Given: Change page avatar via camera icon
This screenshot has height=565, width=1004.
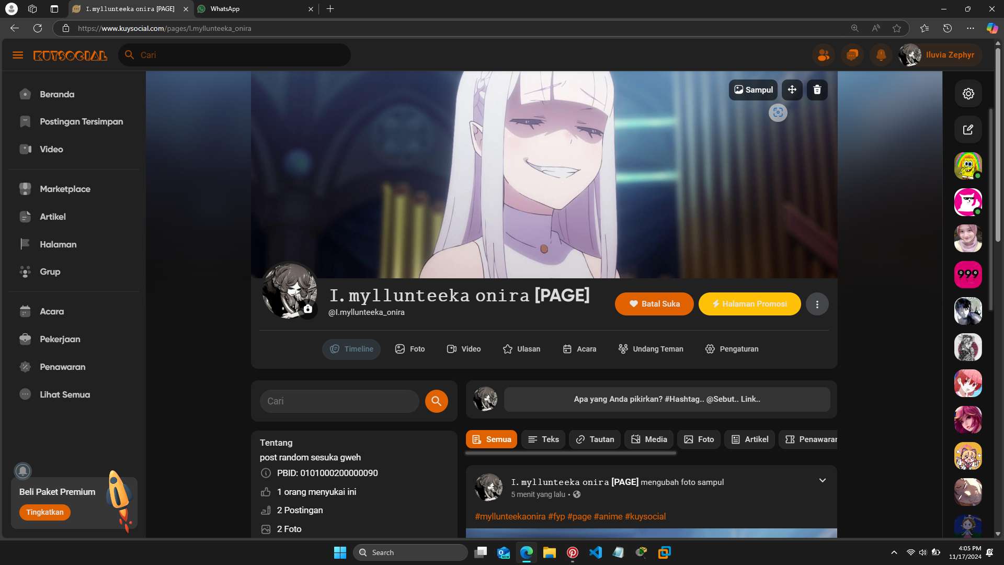Looking at the screenshot, I should point(308,309).
